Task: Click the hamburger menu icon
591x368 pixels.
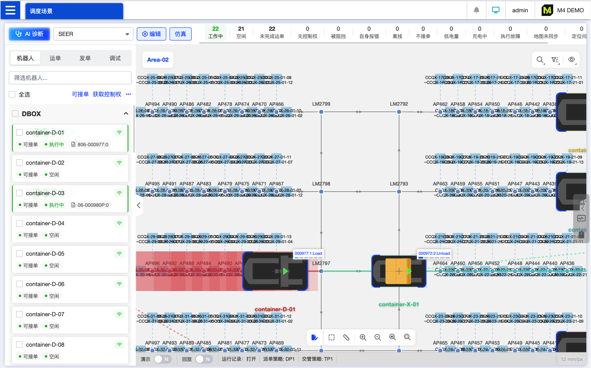Action: (11, 10)
